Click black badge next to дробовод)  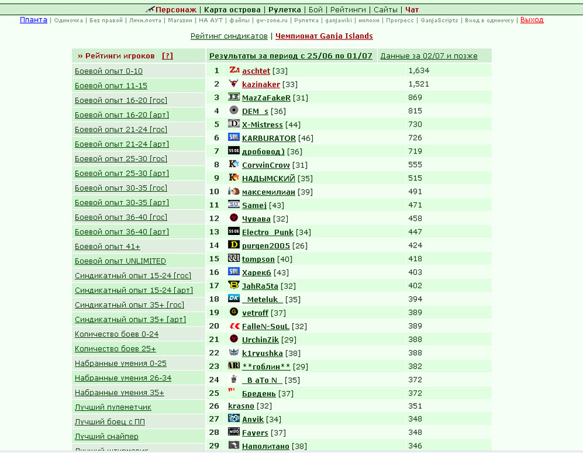(234, 150)
